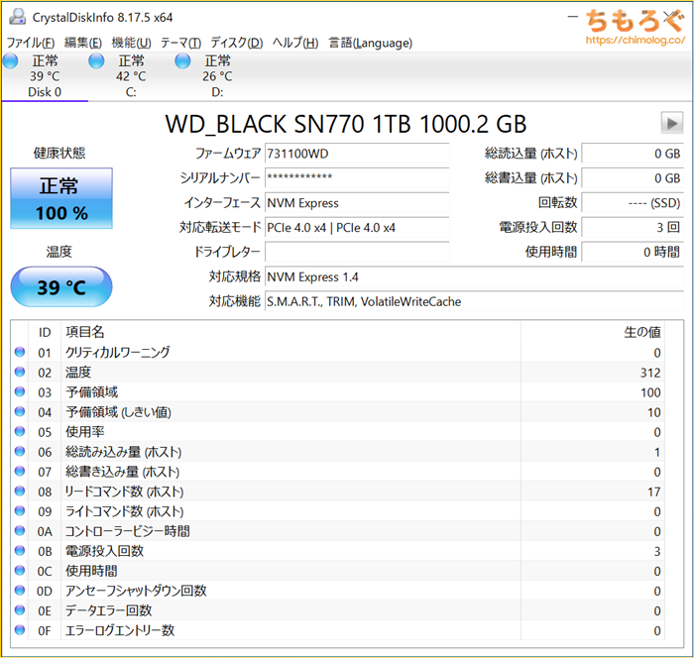The image size is (694, 658).
Task: Click the 正常 100 % health status button
Action: (61, 198)
